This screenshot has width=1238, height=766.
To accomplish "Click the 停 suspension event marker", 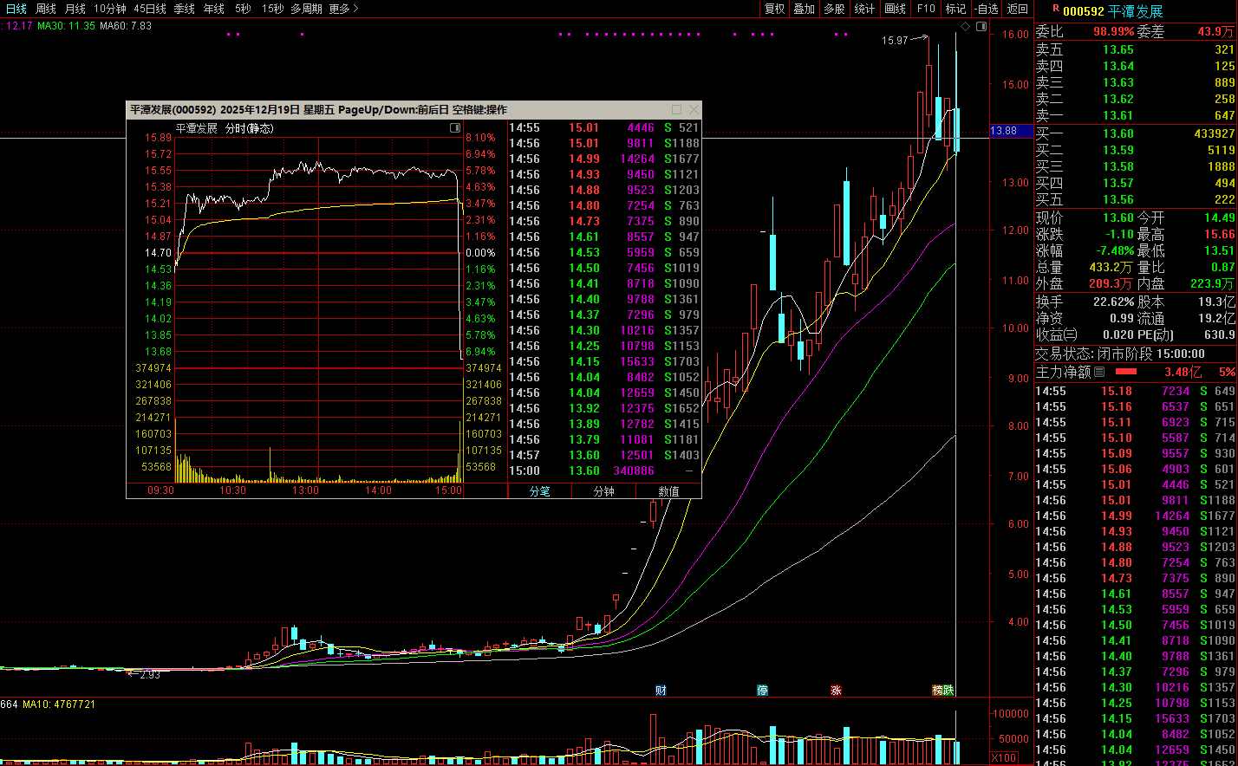I will click(763, 690).
